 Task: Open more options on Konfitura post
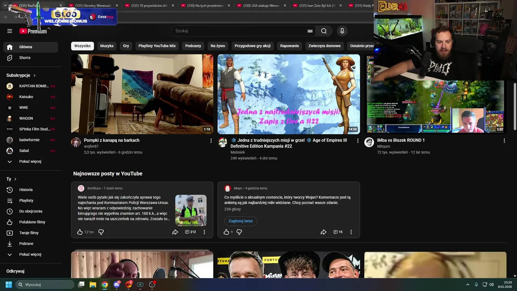click(x=204, y=232)
